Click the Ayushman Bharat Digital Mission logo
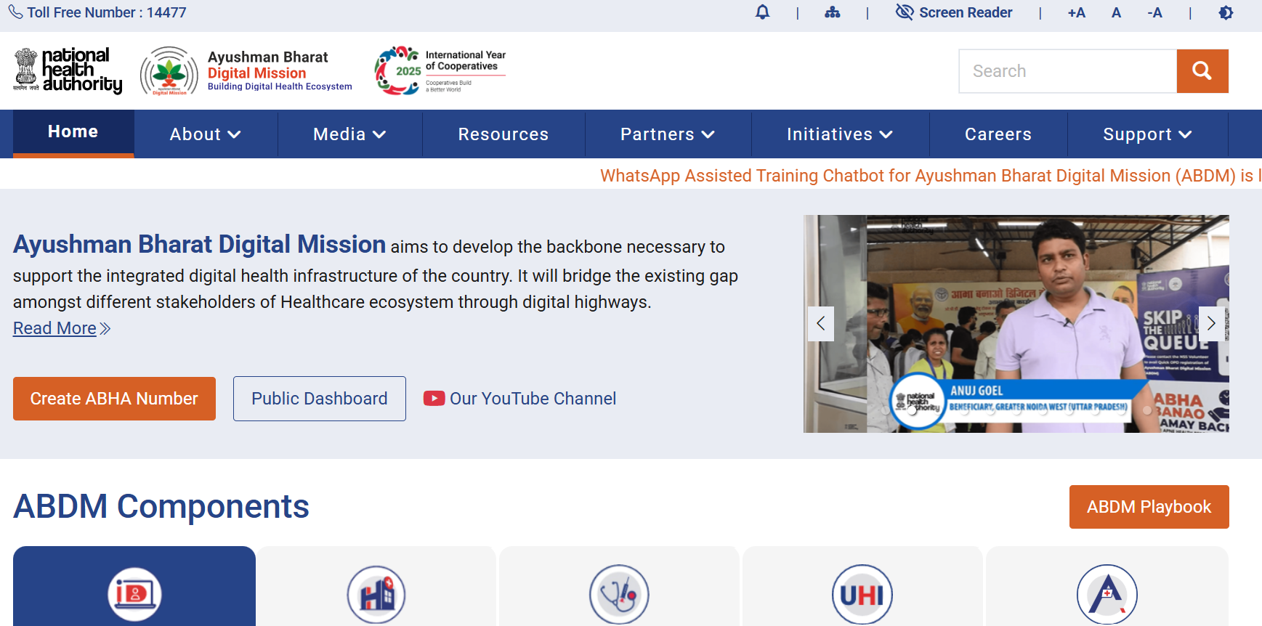 246,70
